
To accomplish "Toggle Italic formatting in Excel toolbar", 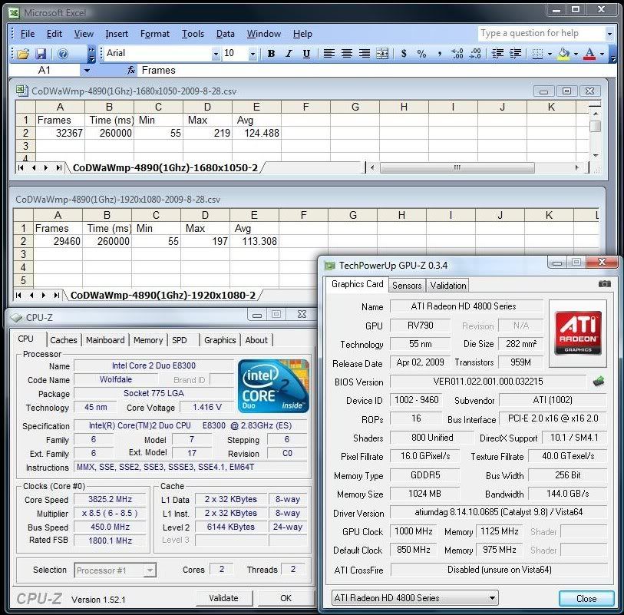I will (x=289, y=53).
